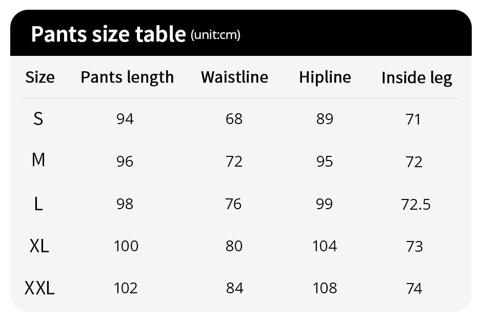Select the M size row label
Screen dimensions: 482x322
pyautogui.click(x=38, y=160)
